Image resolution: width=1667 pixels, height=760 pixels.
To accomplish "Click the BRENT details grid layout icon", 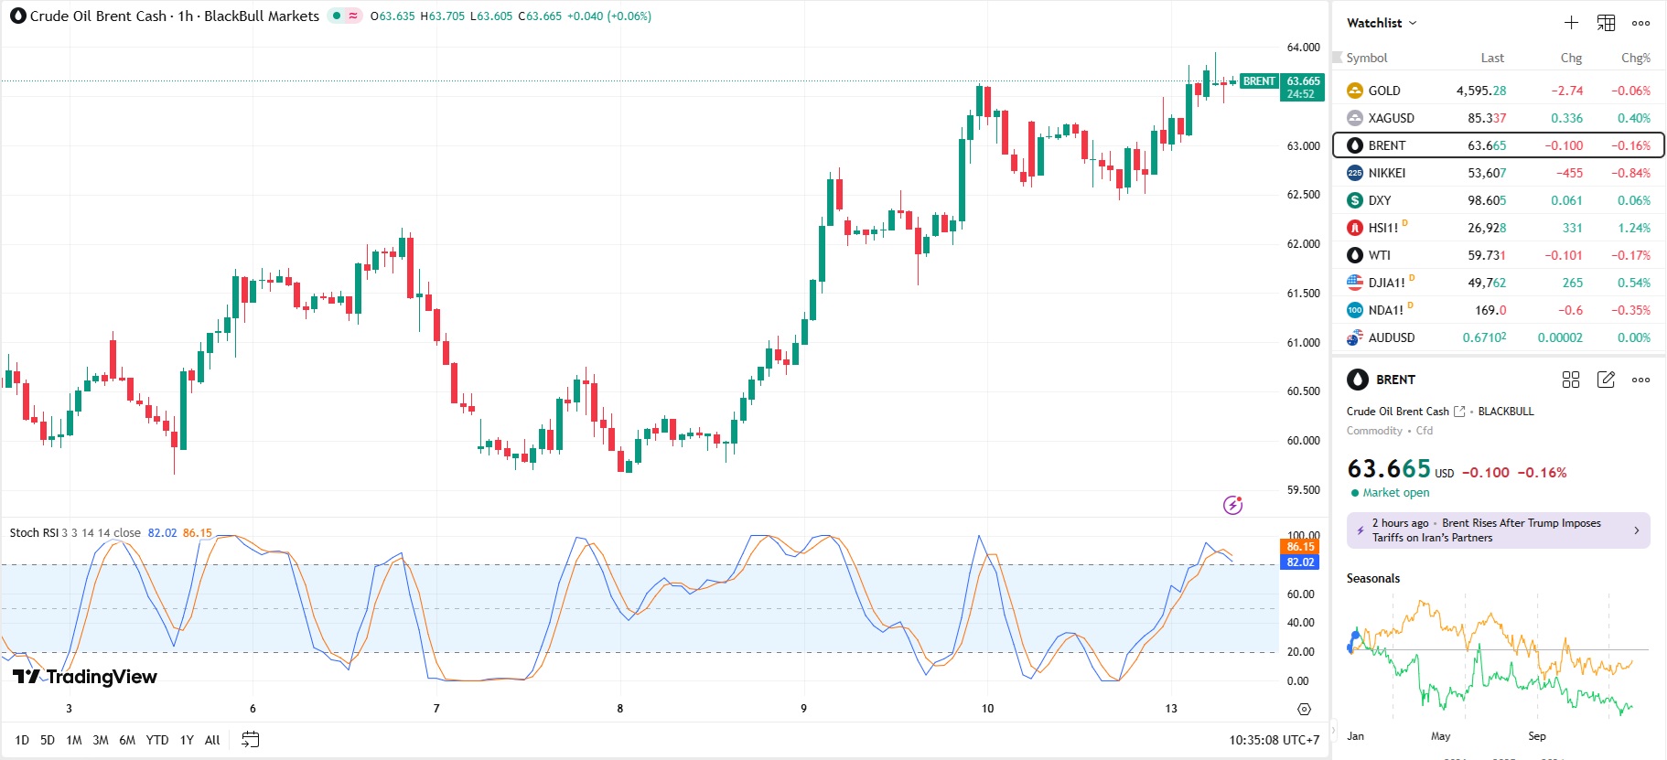I will [1571, 380].
